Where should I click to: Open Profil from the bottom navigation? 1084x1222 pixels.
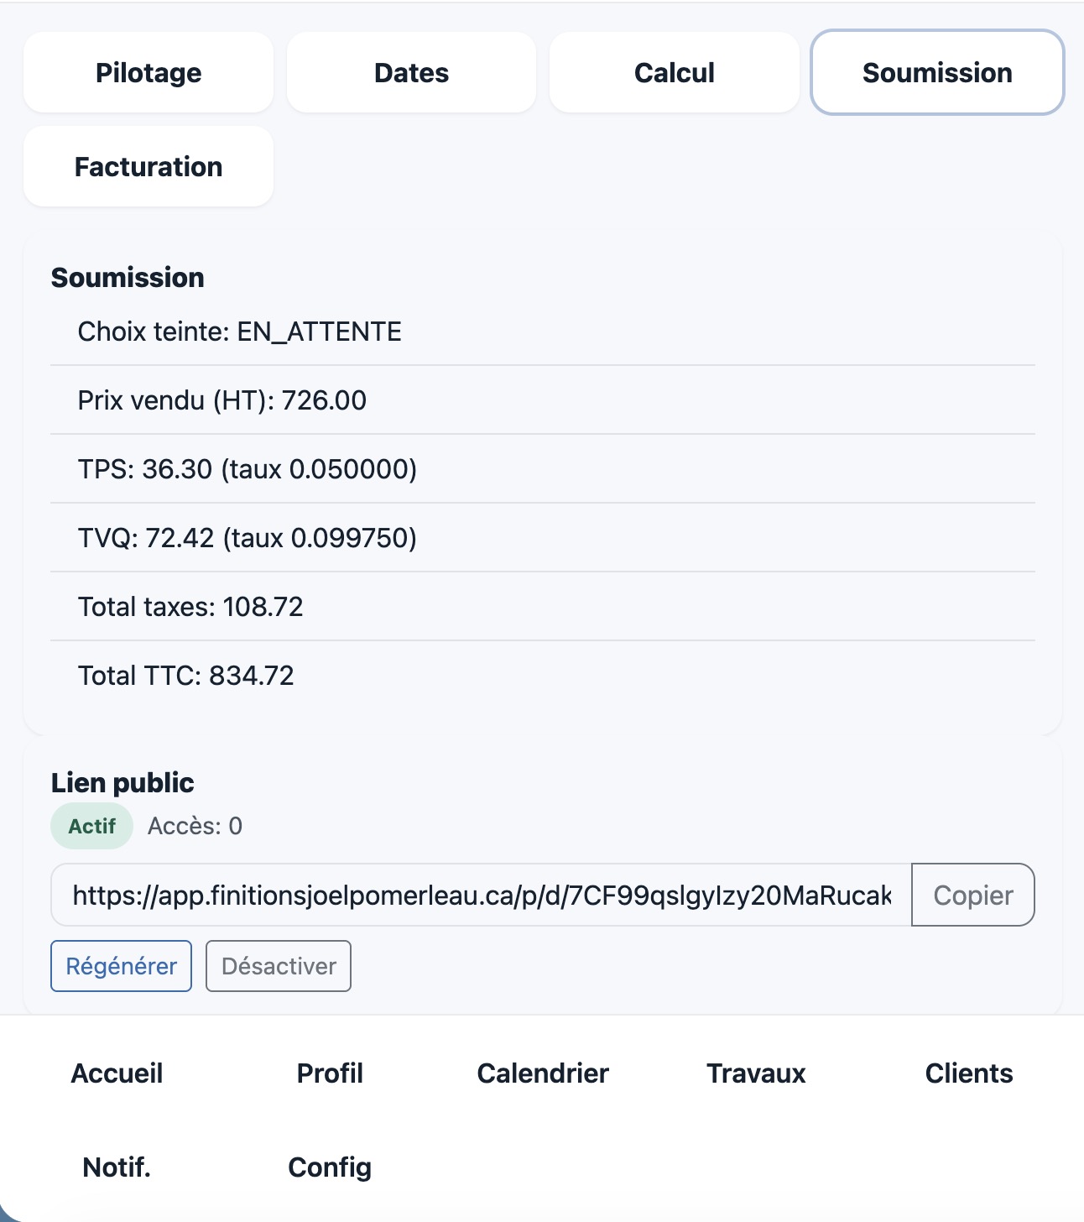(x=330, y=1073)
